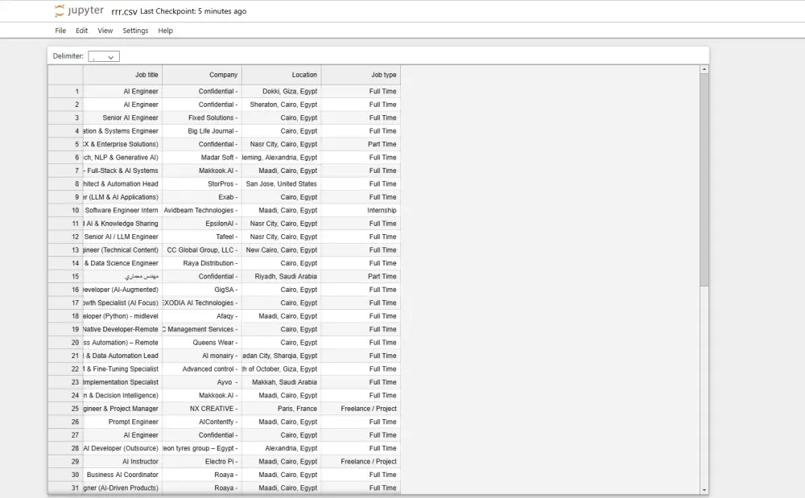Click the 'Paris, France' cell
Image resolution: width=805 pixels, height=498 pixels.
[282, 409]
